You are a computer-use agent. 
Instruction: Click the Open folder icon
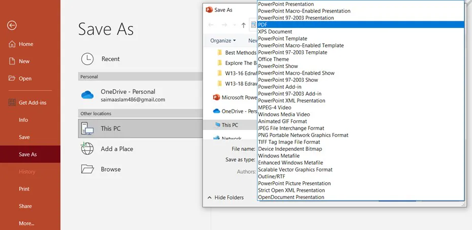click(x=12, y=79)
